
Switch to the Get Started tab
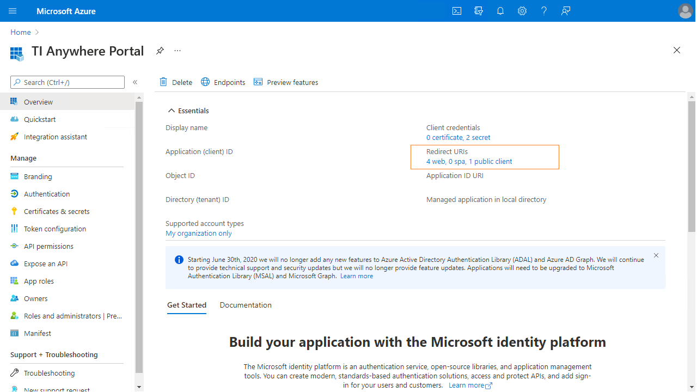pyautogui.click(x=187, y=305)
